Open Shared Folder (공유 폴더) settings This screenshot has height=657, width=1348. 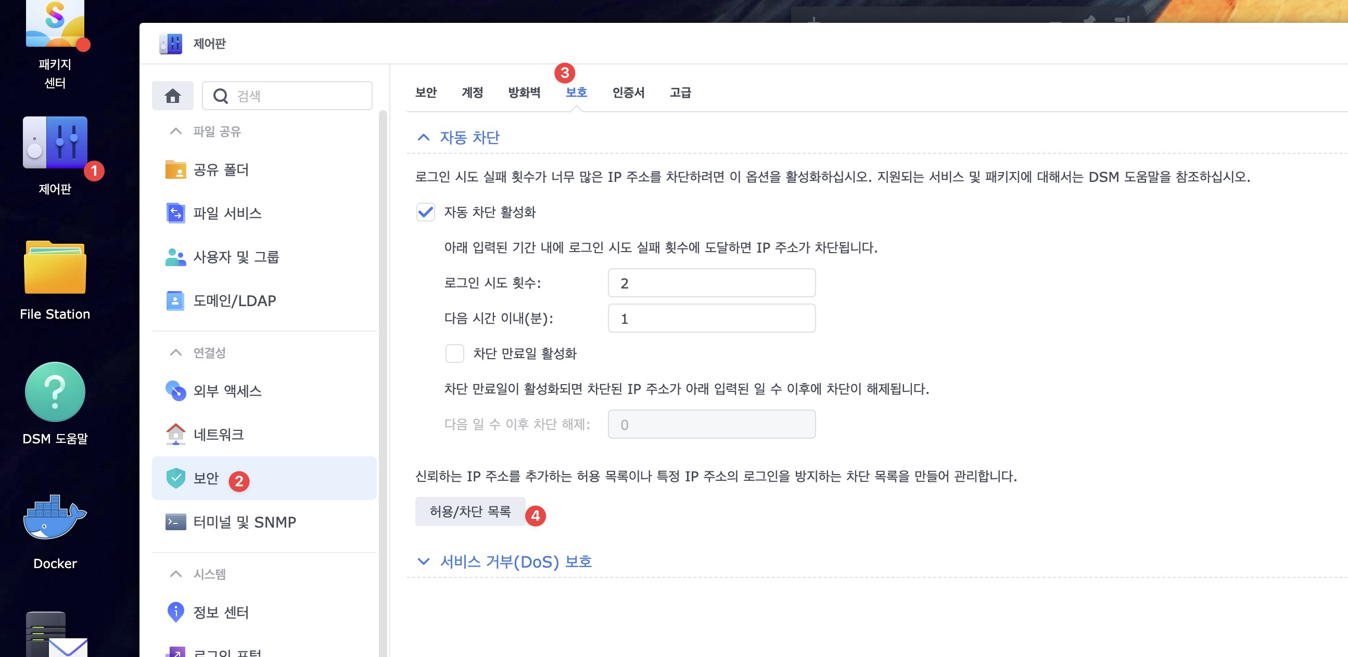(221, 170)
